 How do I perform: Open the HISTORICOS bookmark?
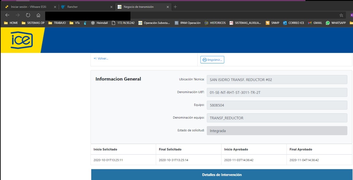[215, 23]
